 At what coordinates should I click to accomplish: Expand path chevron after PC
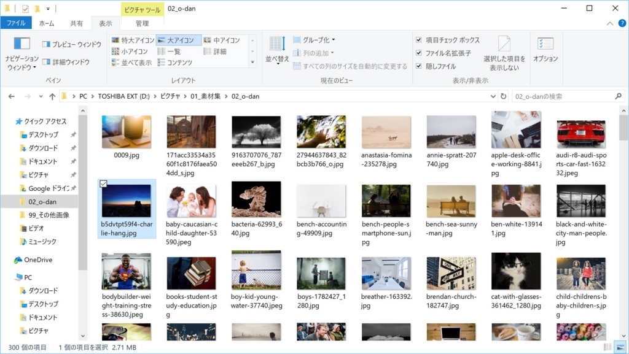click(x=93, y=96)
